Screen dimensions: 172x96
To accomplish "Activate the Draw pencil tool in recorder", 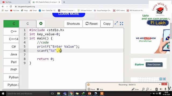I will (x=135, y=89).
